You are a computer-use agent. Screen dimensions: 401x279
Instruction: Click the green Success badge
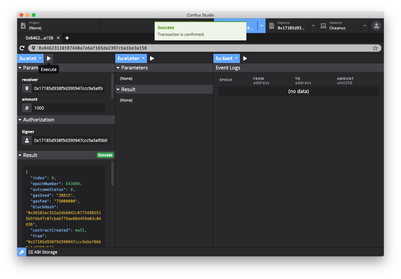click(x=105, y=155)
